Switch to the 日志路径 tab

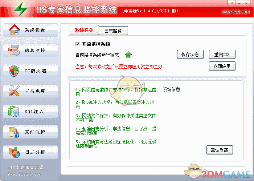coord(113,31)
